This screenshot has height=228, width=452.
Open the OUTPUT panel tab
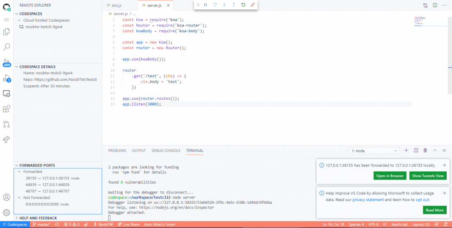[139, 151]
